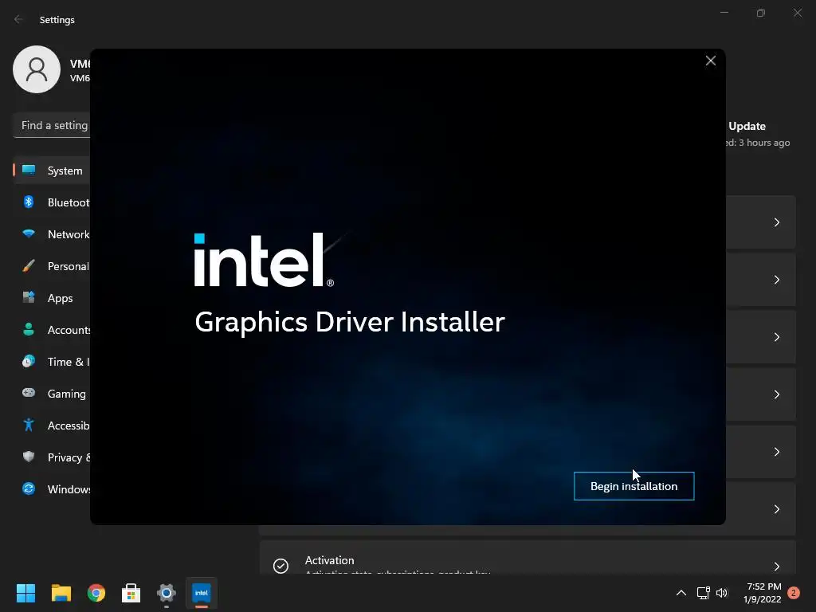This screenshot has width=816, height=612.
Task: Click the volume speaker tray icon
Action: coord(722,593)
